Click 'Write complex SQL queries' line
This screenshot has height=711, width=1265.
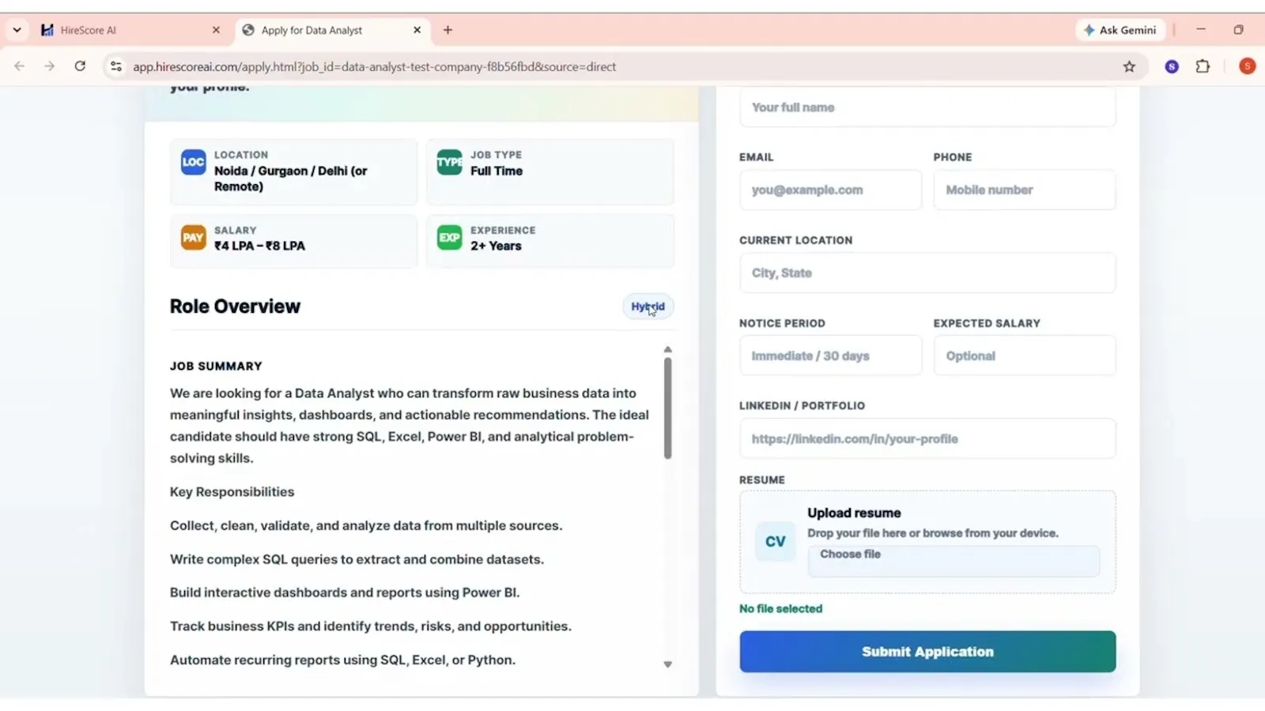(x=357, y=559)
